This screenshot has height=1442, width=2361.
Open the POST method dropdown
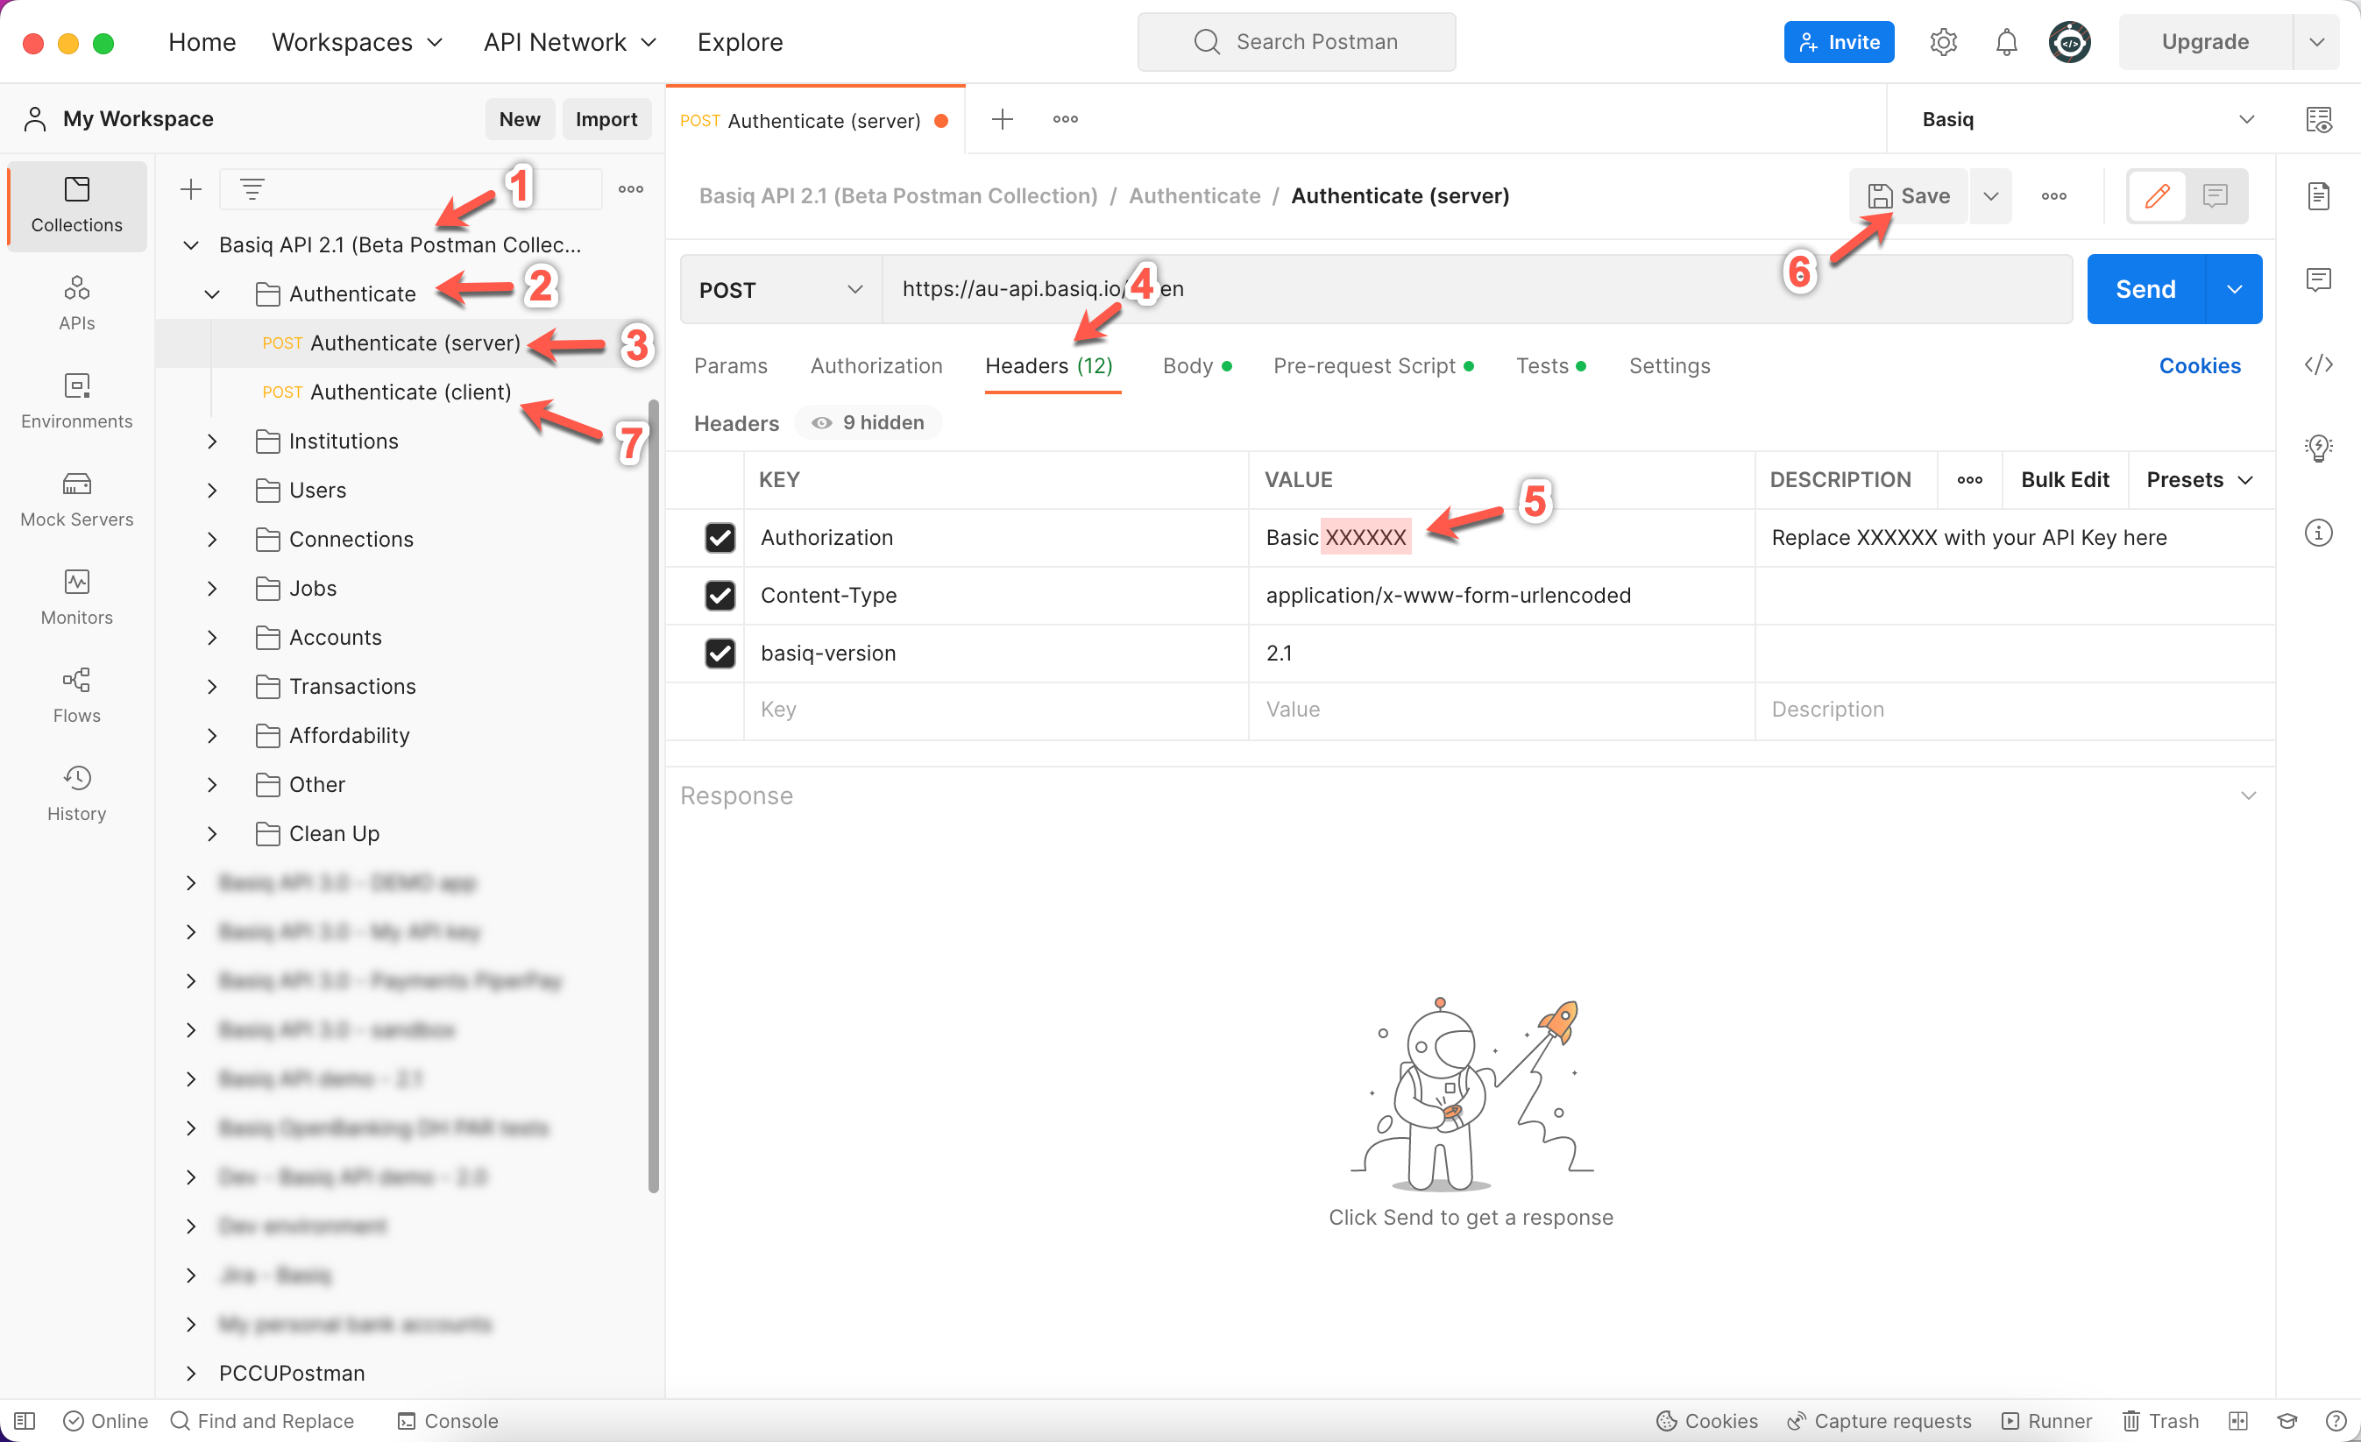780,289
